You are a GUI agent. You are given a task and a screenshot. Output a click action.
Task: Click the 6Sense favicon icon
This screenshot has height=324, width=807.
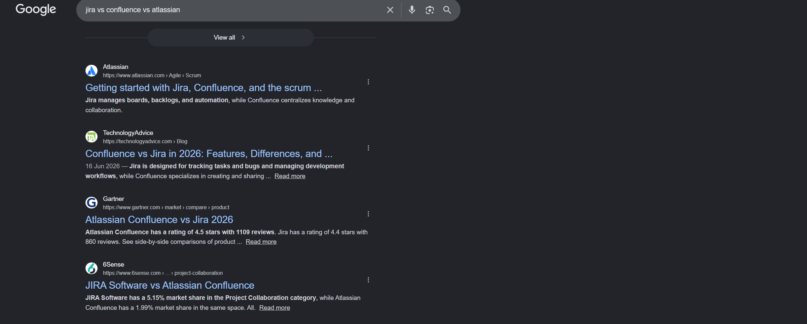pyautogui.click(x=92, y=268)
